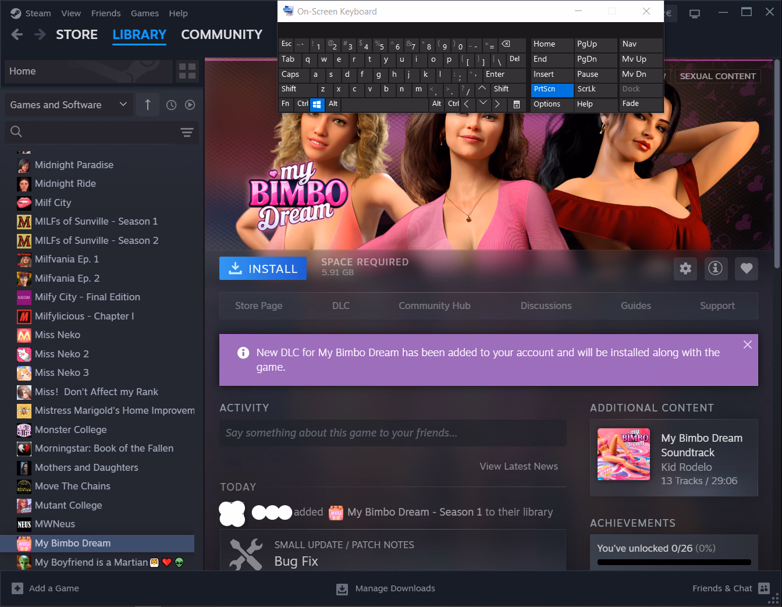Open the View menu in Steam
This screenshot has width=782, height=607.
[71, 13]
